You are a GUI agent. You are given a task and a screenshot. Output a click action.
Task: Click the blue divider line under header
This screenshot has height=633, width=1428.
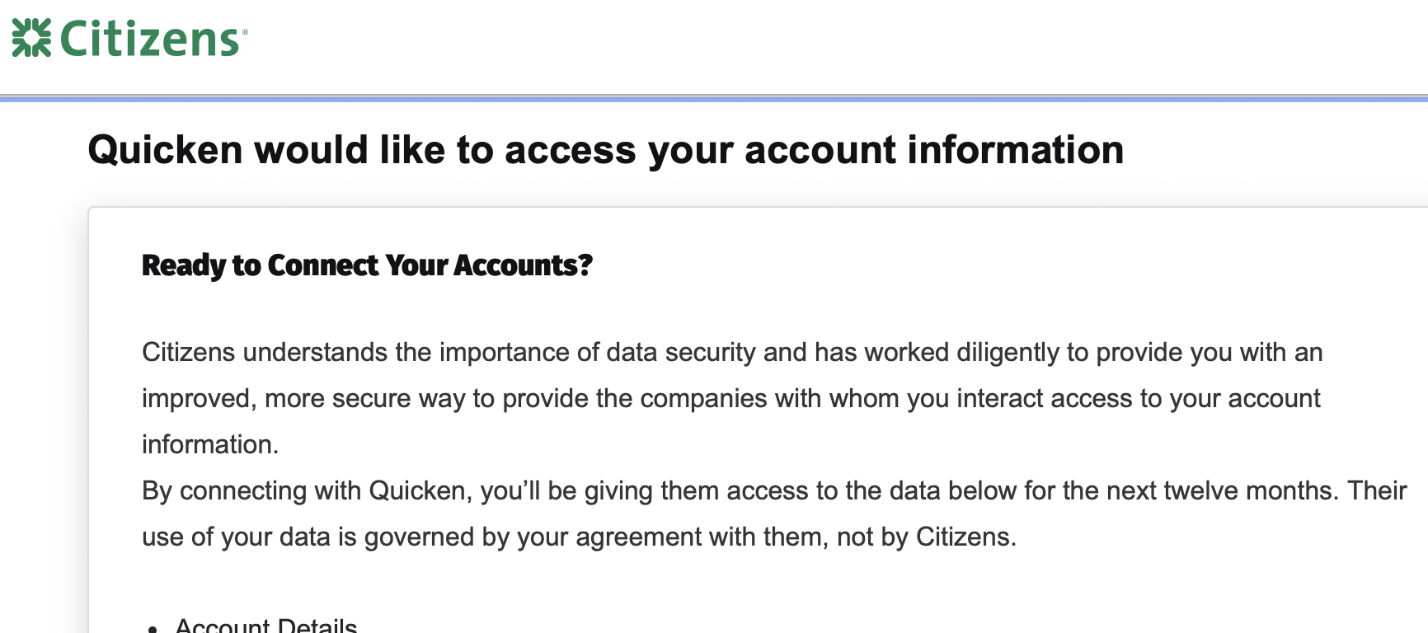[714, 99]
